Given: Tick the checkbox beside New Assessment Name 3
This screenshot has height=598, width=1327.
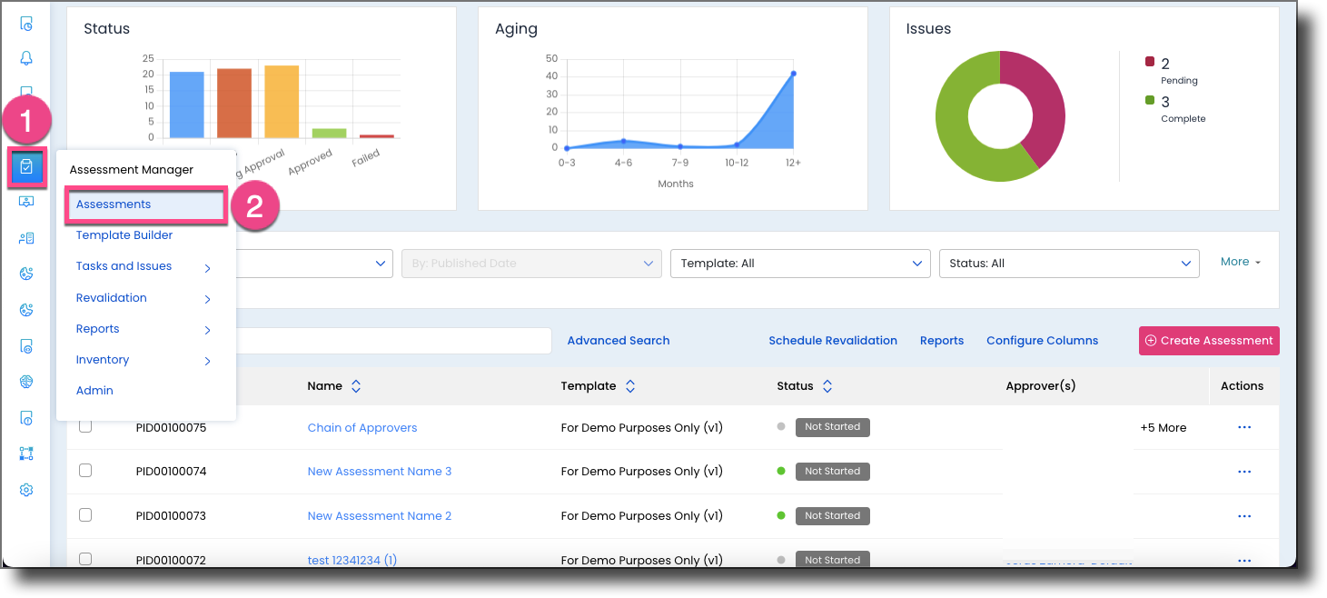Looking at the screenshot, I should point(85,470).
